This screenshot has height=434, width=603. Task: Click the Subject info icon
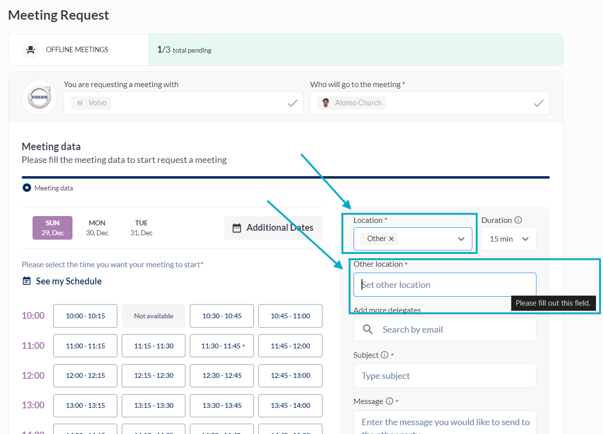(x=385, y=355)
